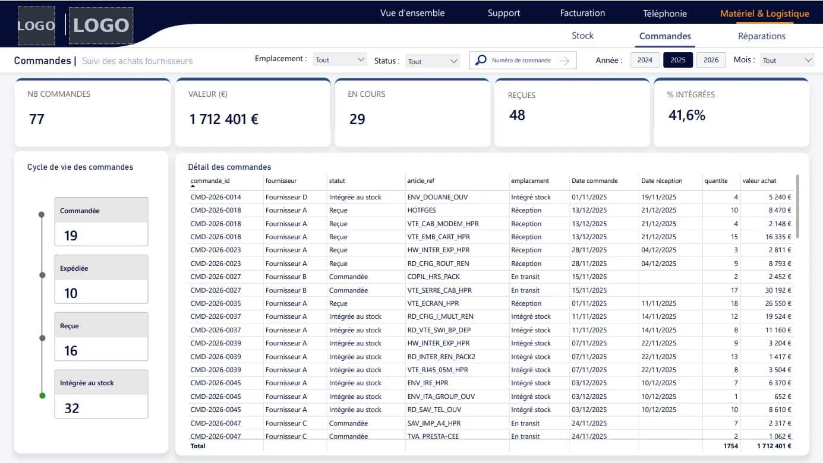The image size is (823, 463).
Task: Select year 2025 filter
Action: pos(678,60)
